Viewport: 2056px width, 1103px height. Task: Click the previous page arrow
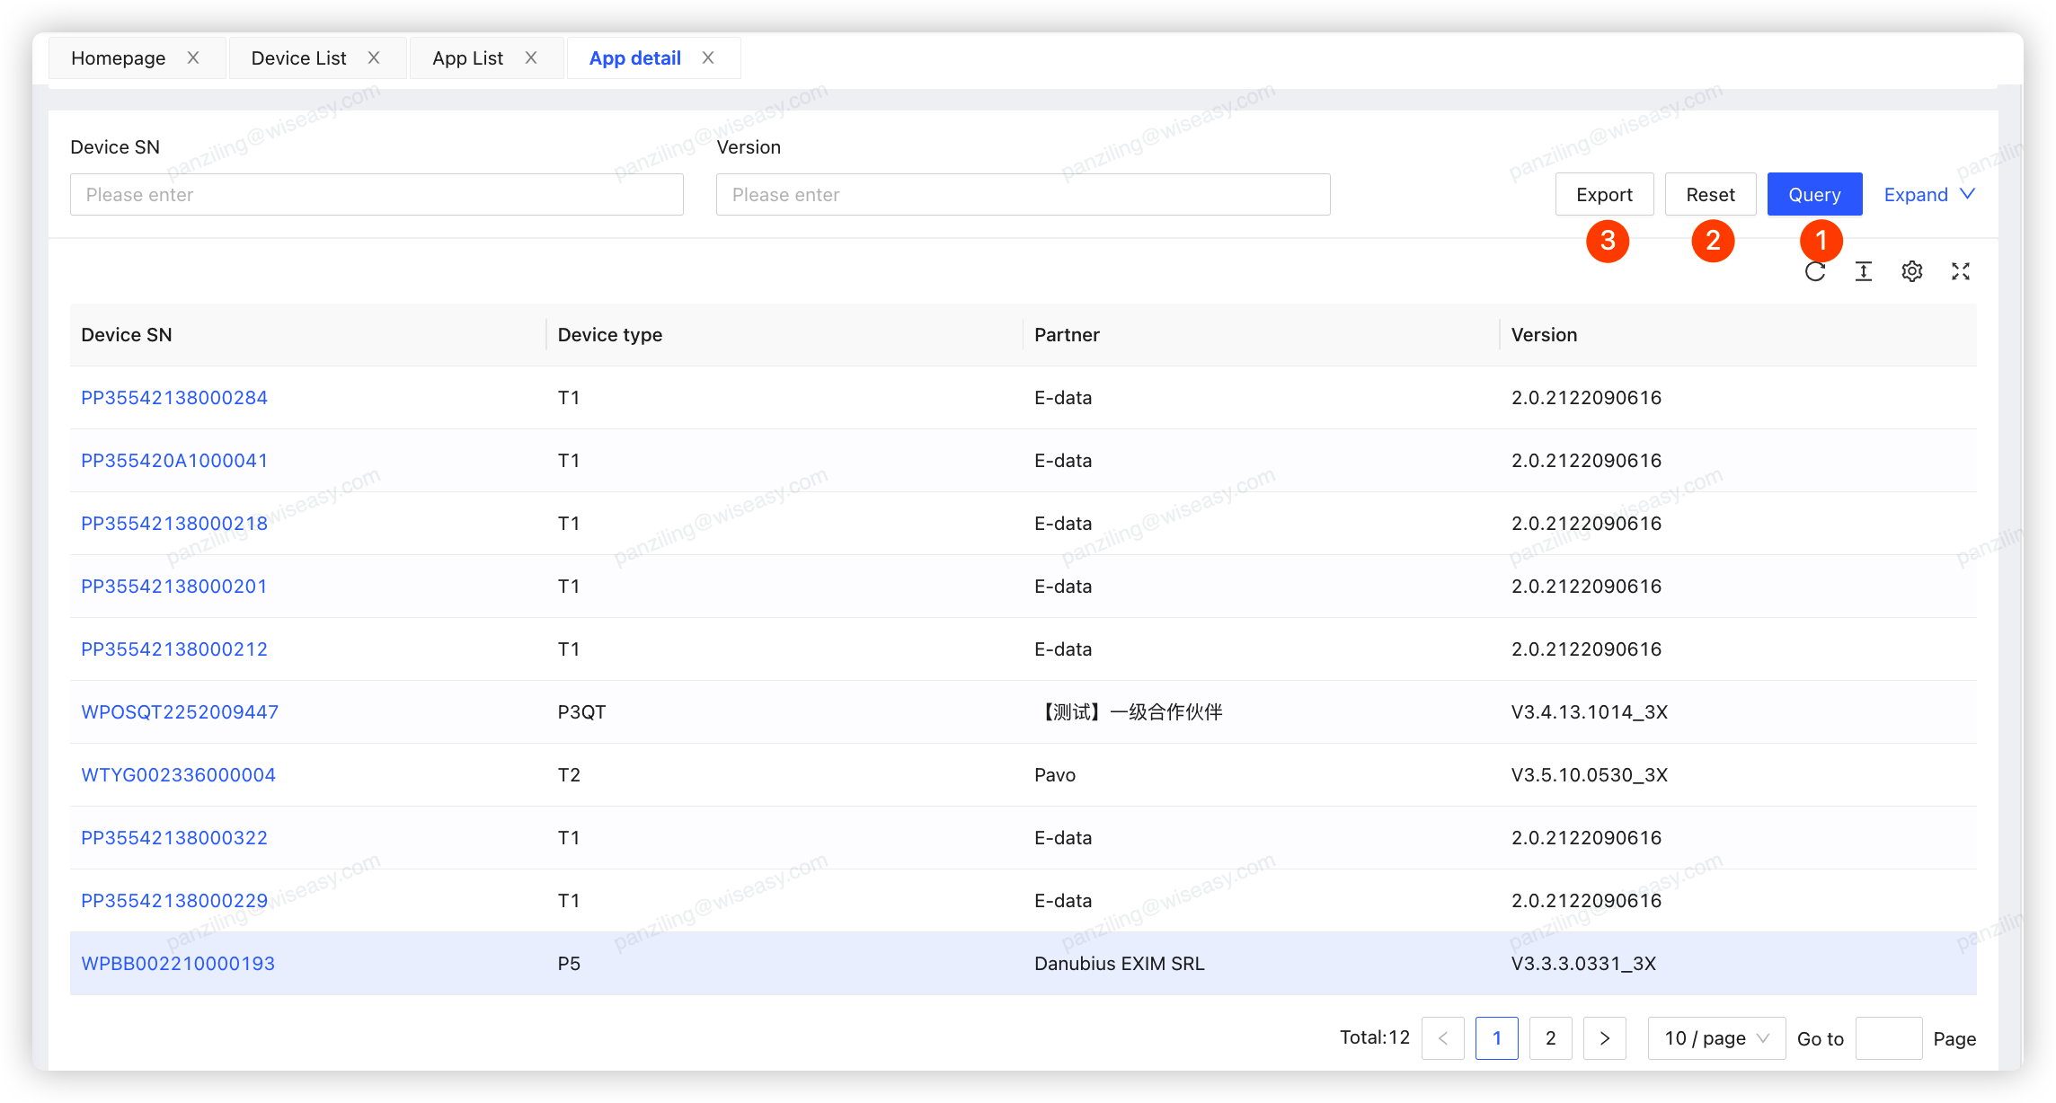pyautogui.click(x=1443, y=1037)
